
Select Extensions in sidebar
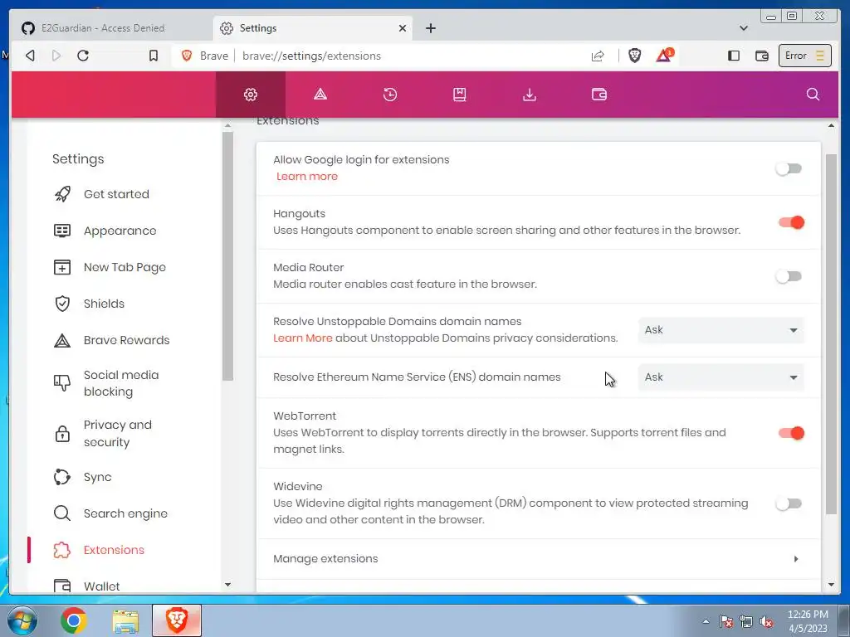coord(114,550)
